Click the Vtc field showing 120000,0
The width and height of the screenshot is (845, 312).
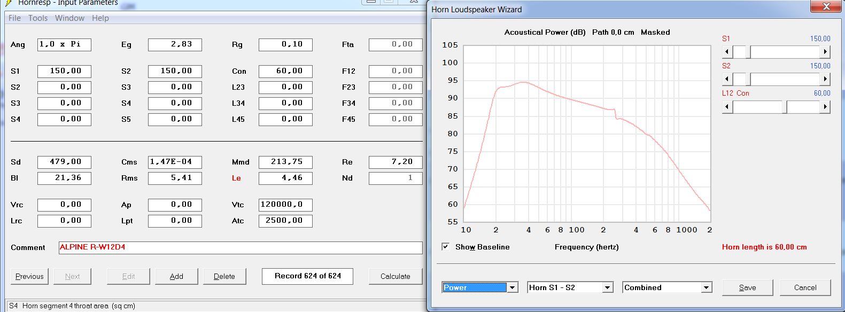tap(285, 205)
